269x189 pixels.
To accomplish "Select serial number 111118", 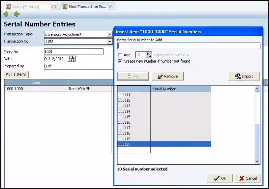I will click(164, 133).
